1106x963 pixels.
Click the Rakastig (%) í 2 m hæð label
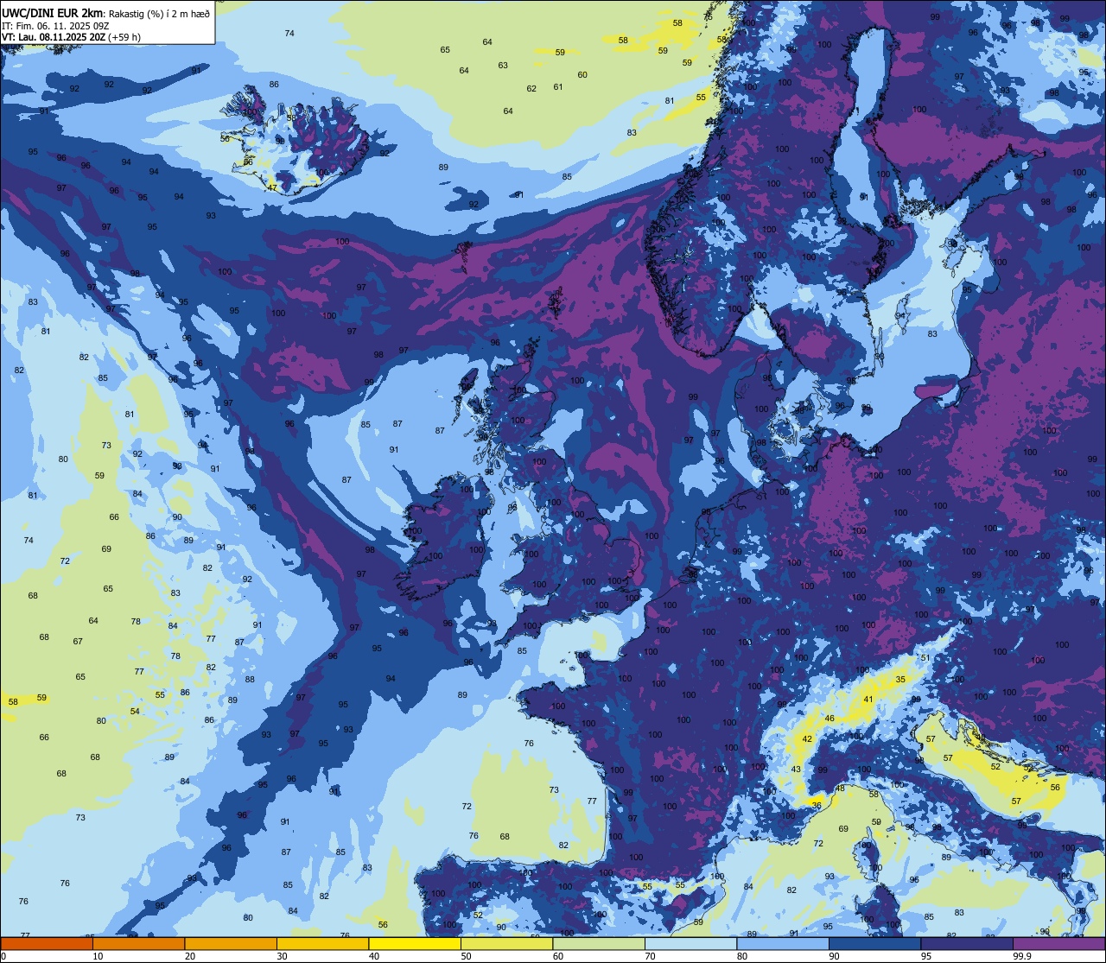tap(159, 13)
